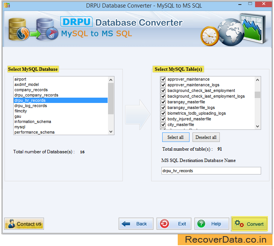The width and height of the screenshot is (274, 246).
Task: Open Contact us
Action: point(24,224)
